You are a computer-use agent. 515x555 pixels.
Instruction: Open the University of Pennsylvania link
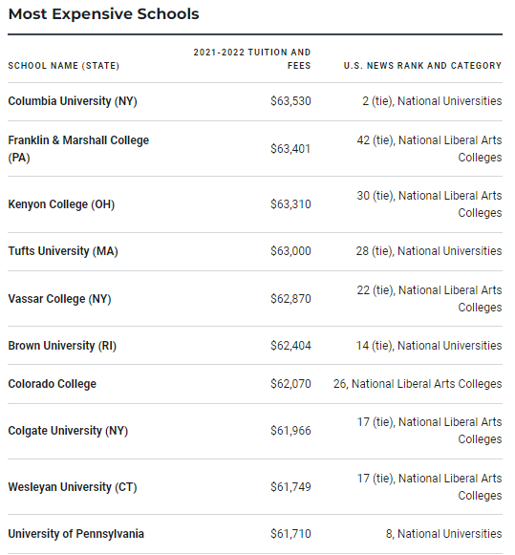pyautogui.click(x=76, y=534)
